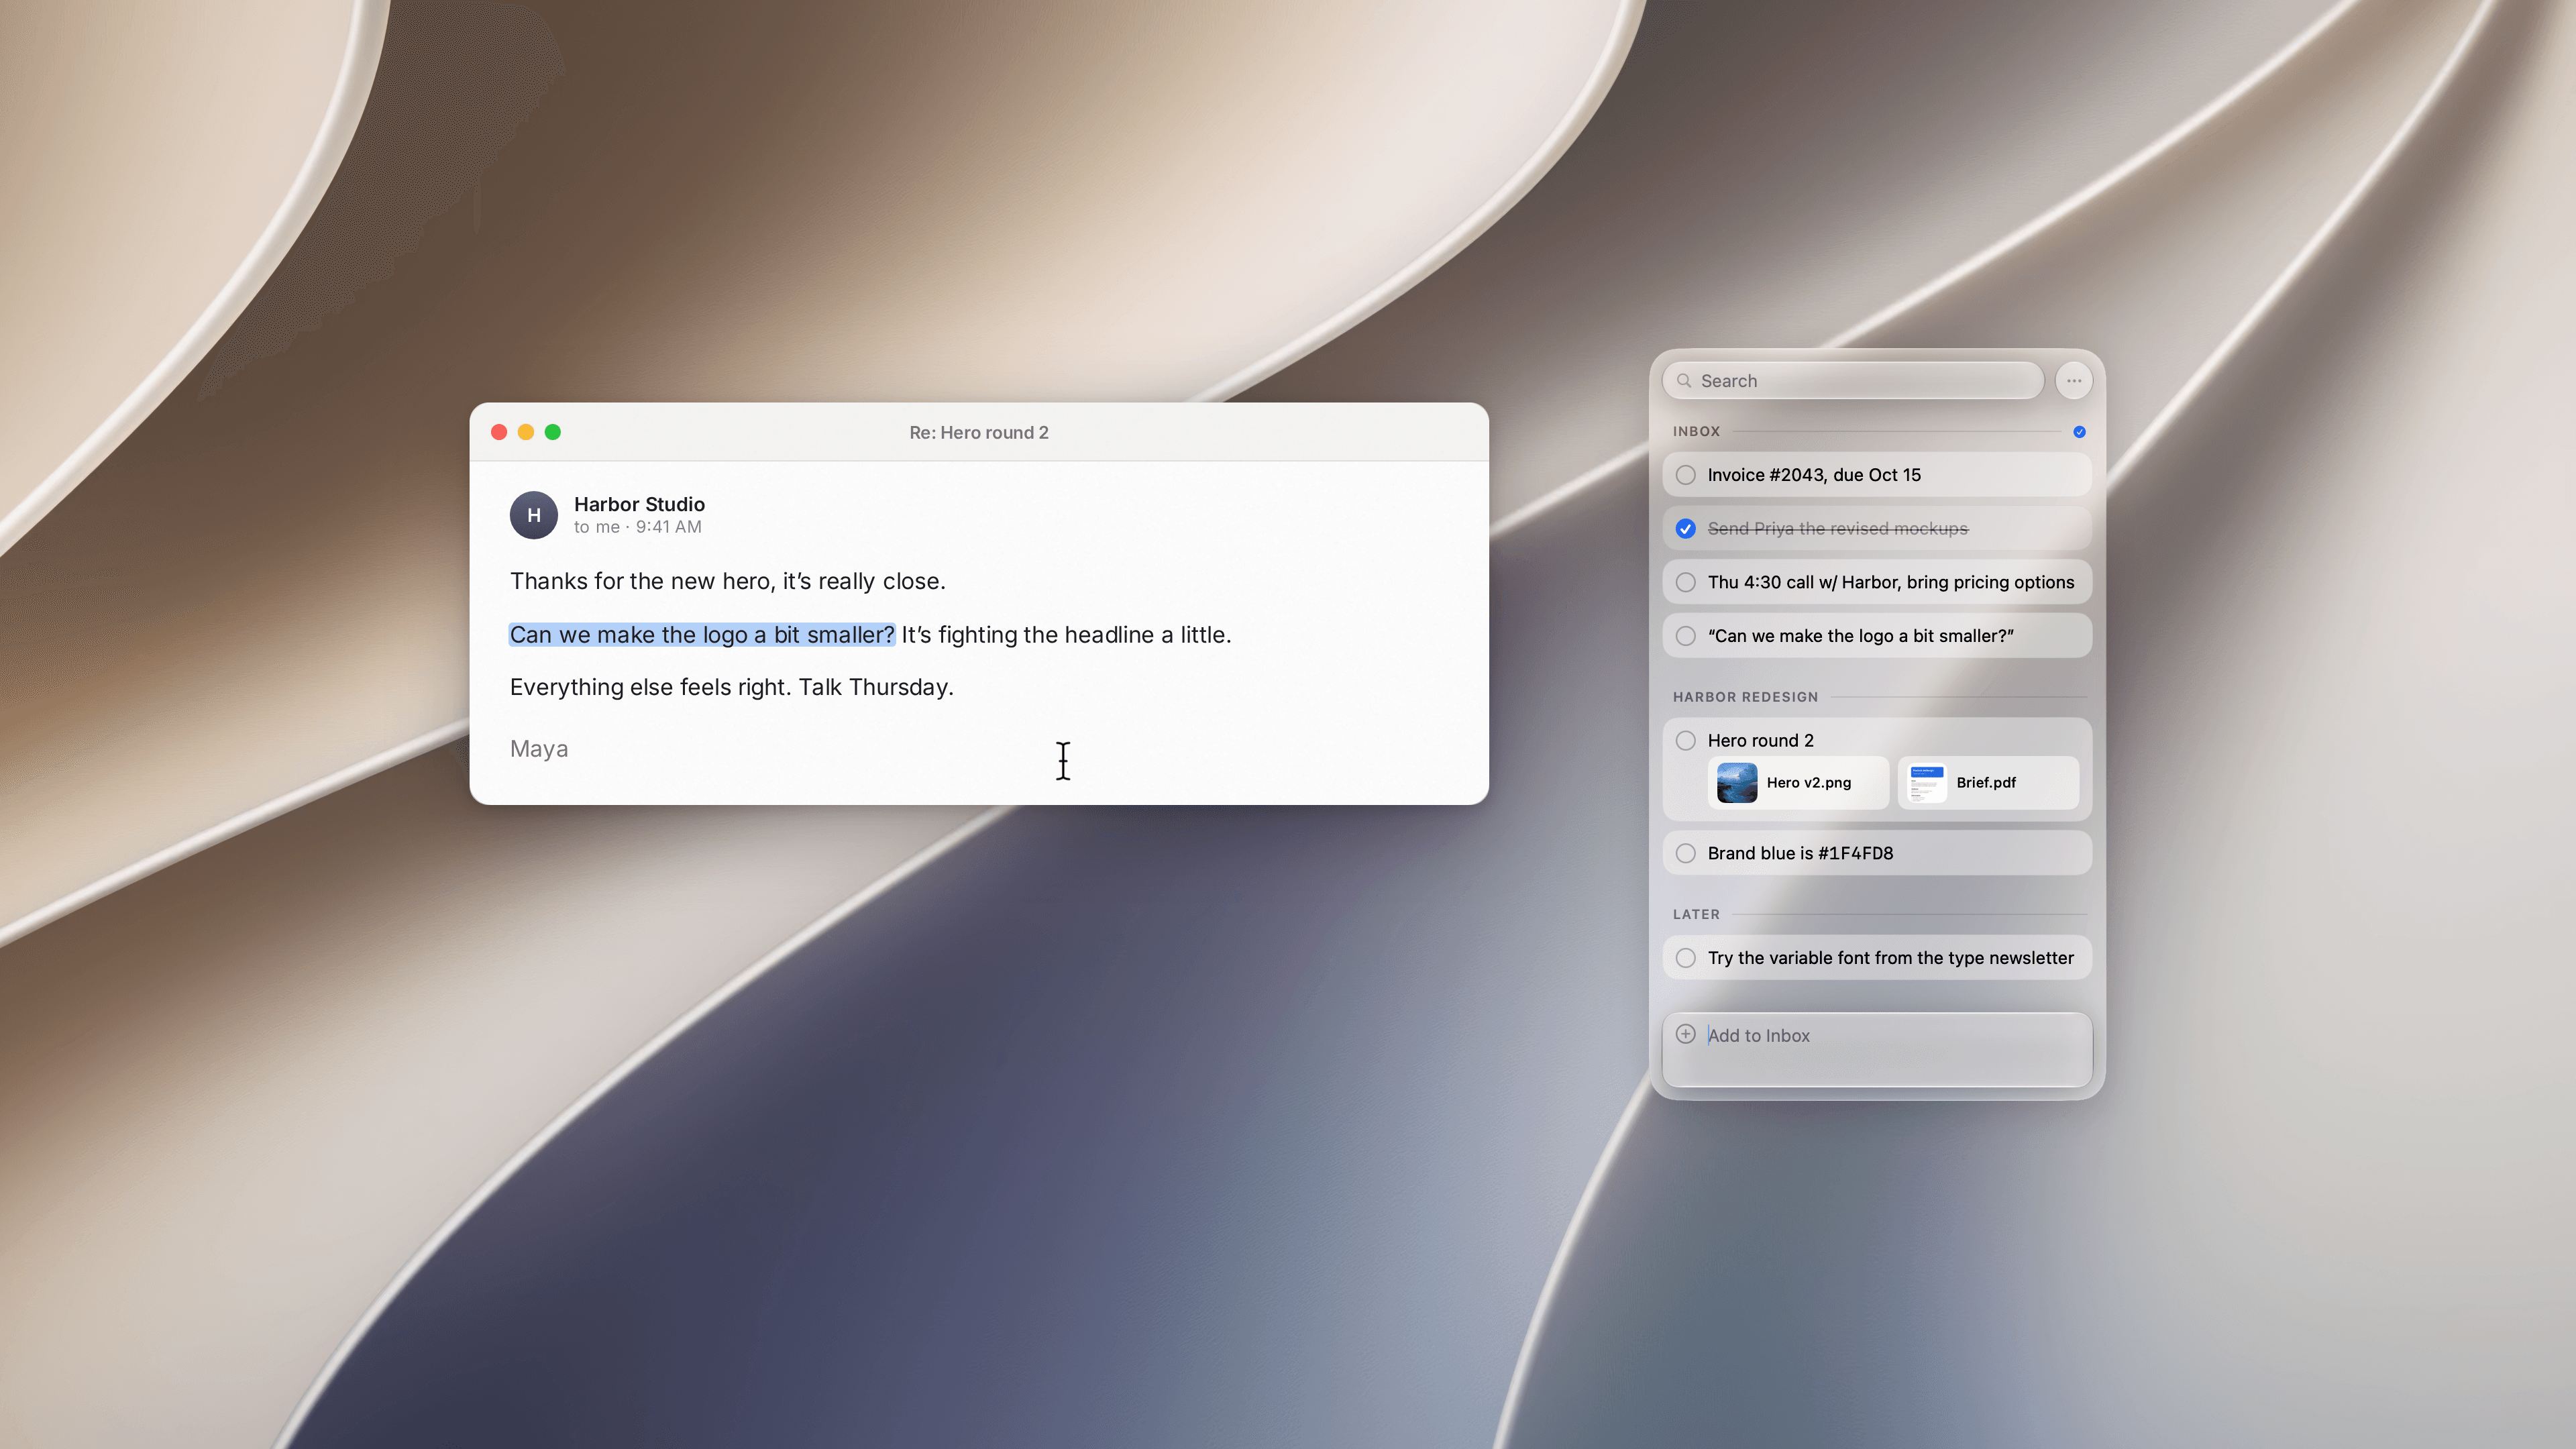This screenshot has width=2576, height=1449.
Task: Click into Add to Inbox field
Action: coord(1877,1049)
